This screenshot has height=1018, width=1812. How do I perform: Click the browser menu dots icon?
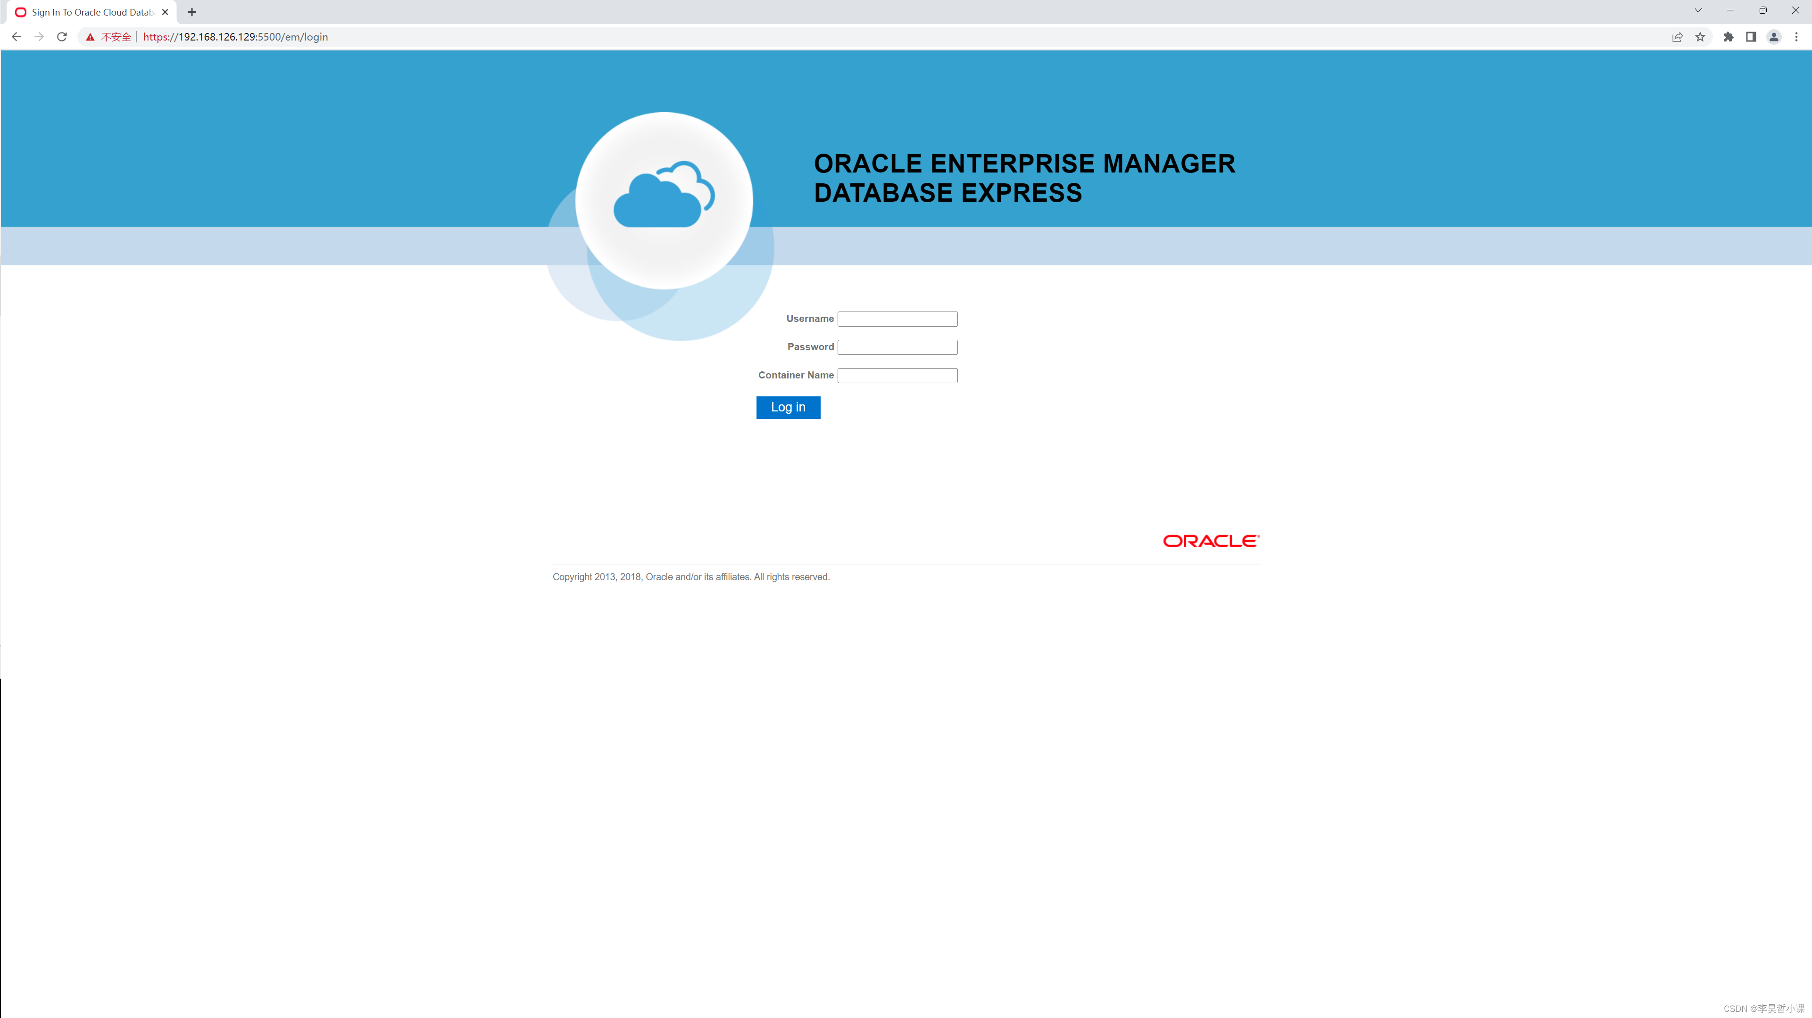coord(1796,36)
